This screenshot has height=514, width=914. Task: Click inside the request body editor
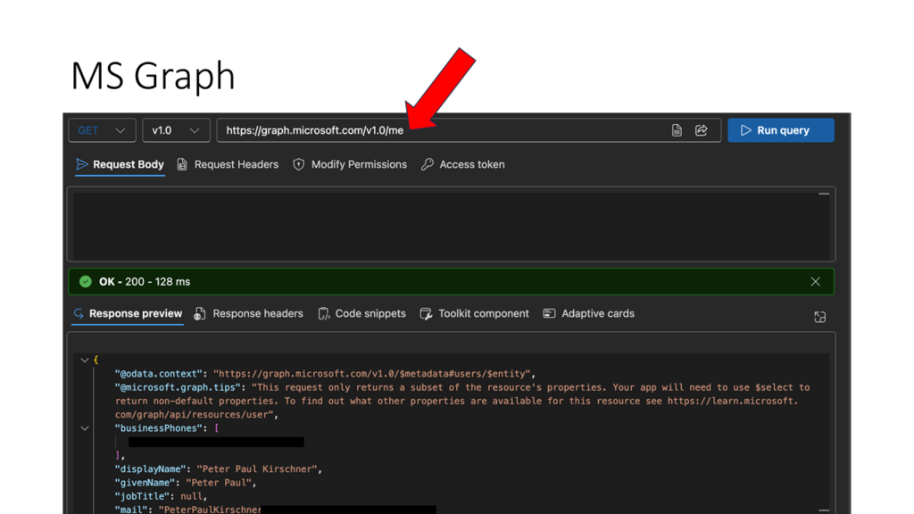pyautogui.click(x=451, y=224)
